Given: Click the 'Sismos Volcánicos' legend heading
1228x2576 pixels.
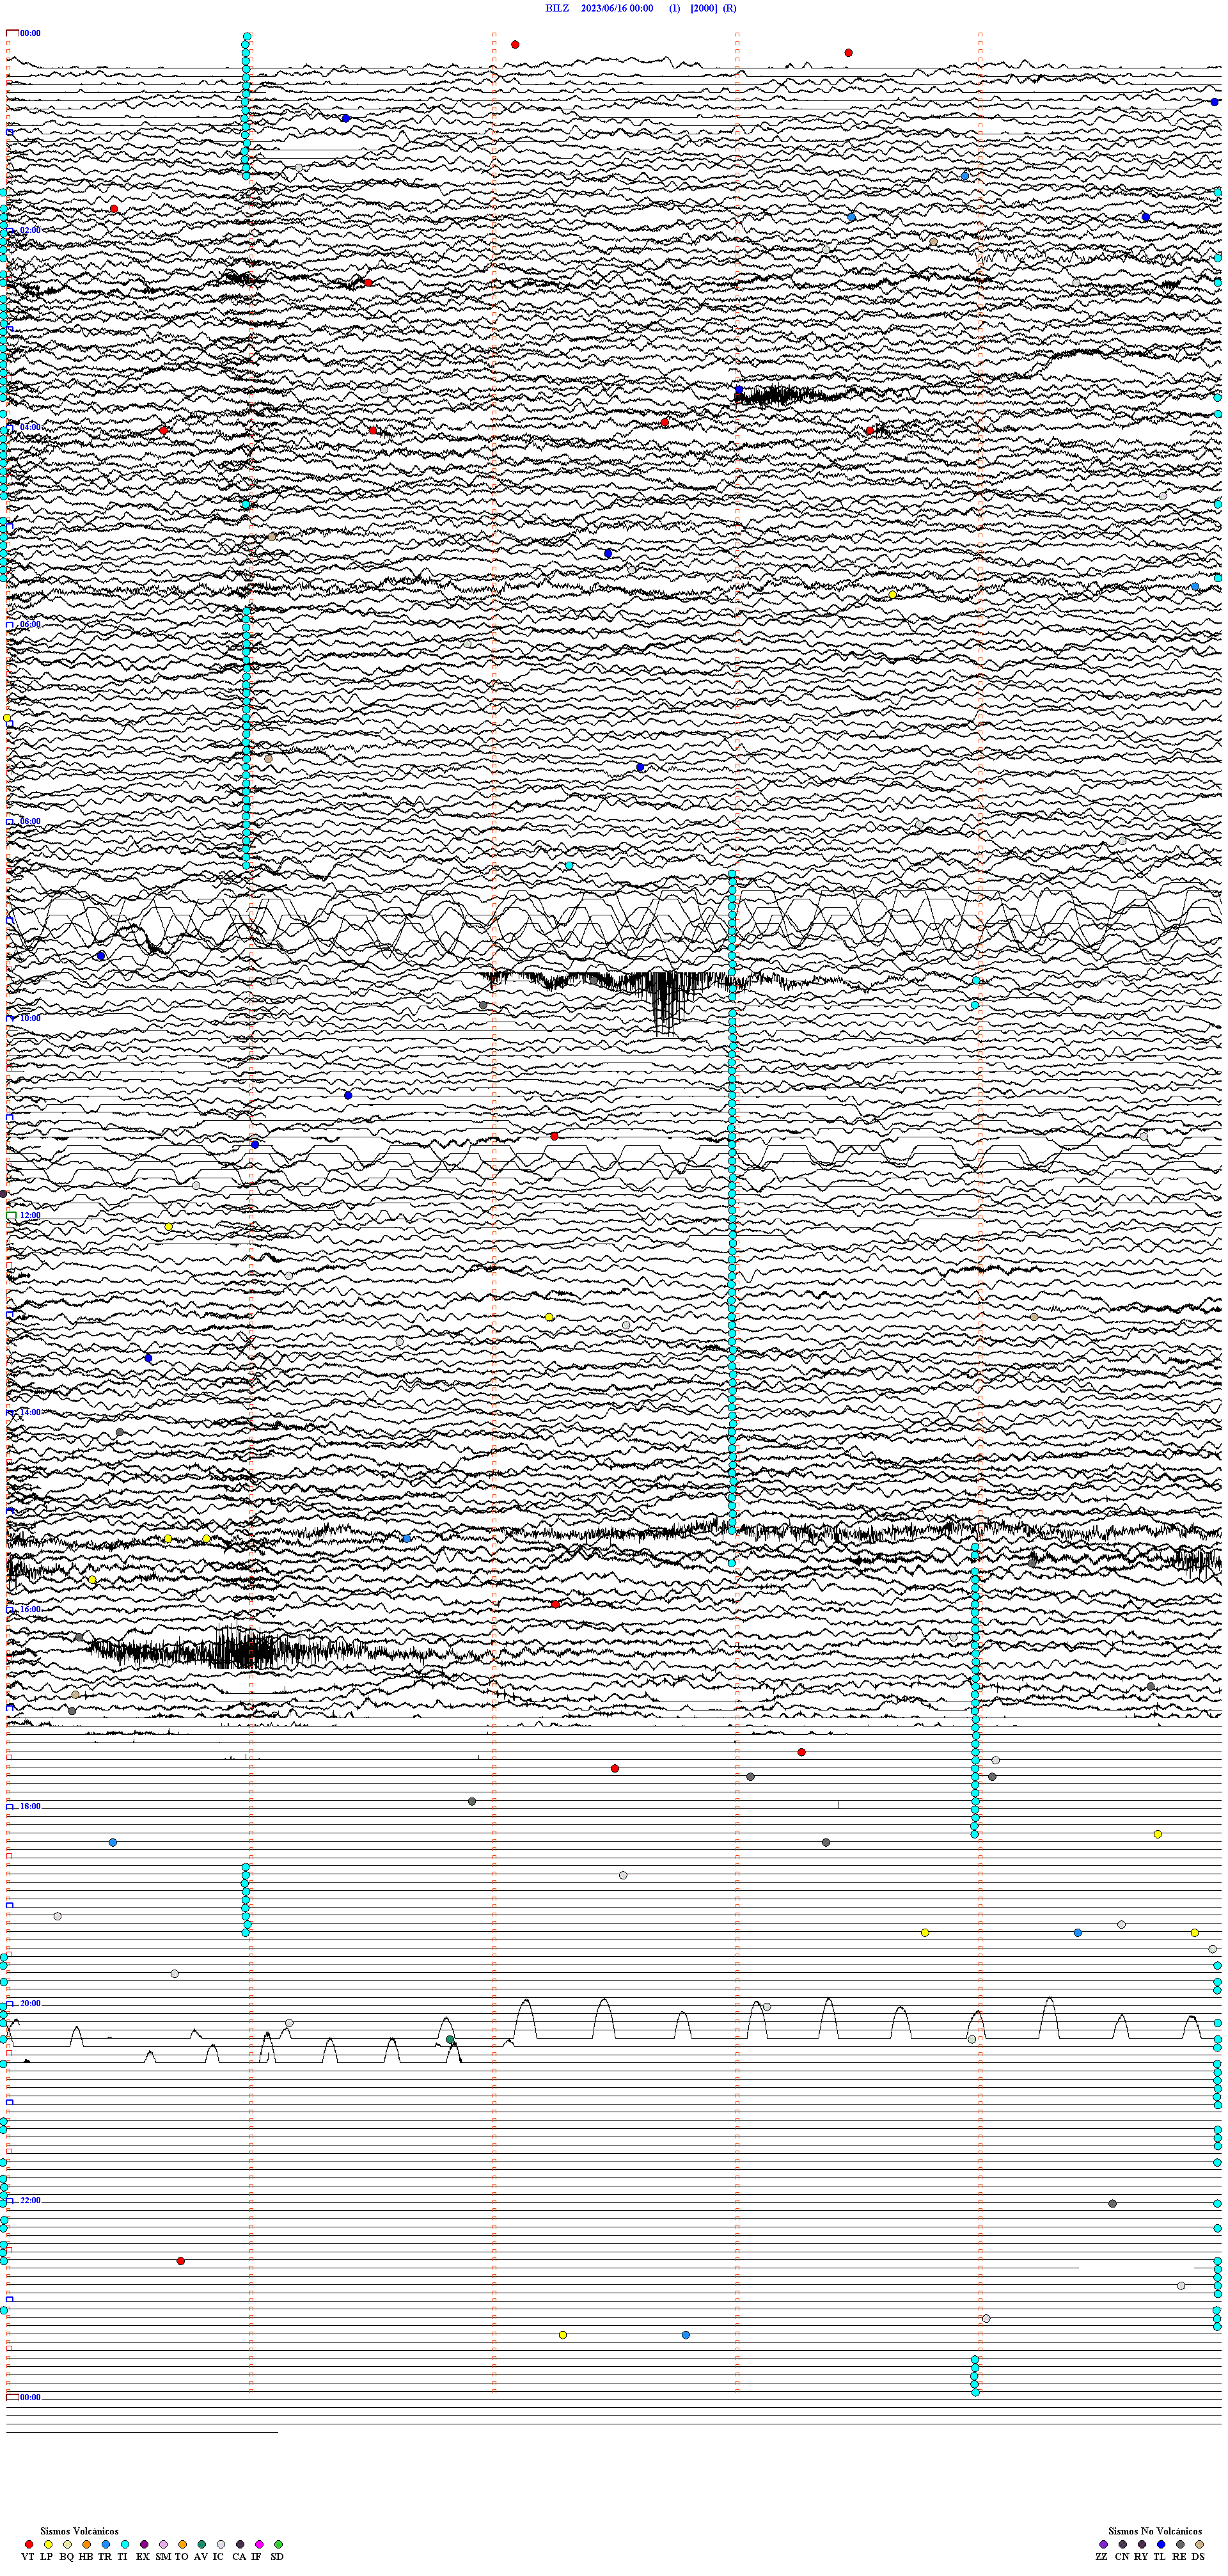Looking at the screenshot, I should [79, 2531].
